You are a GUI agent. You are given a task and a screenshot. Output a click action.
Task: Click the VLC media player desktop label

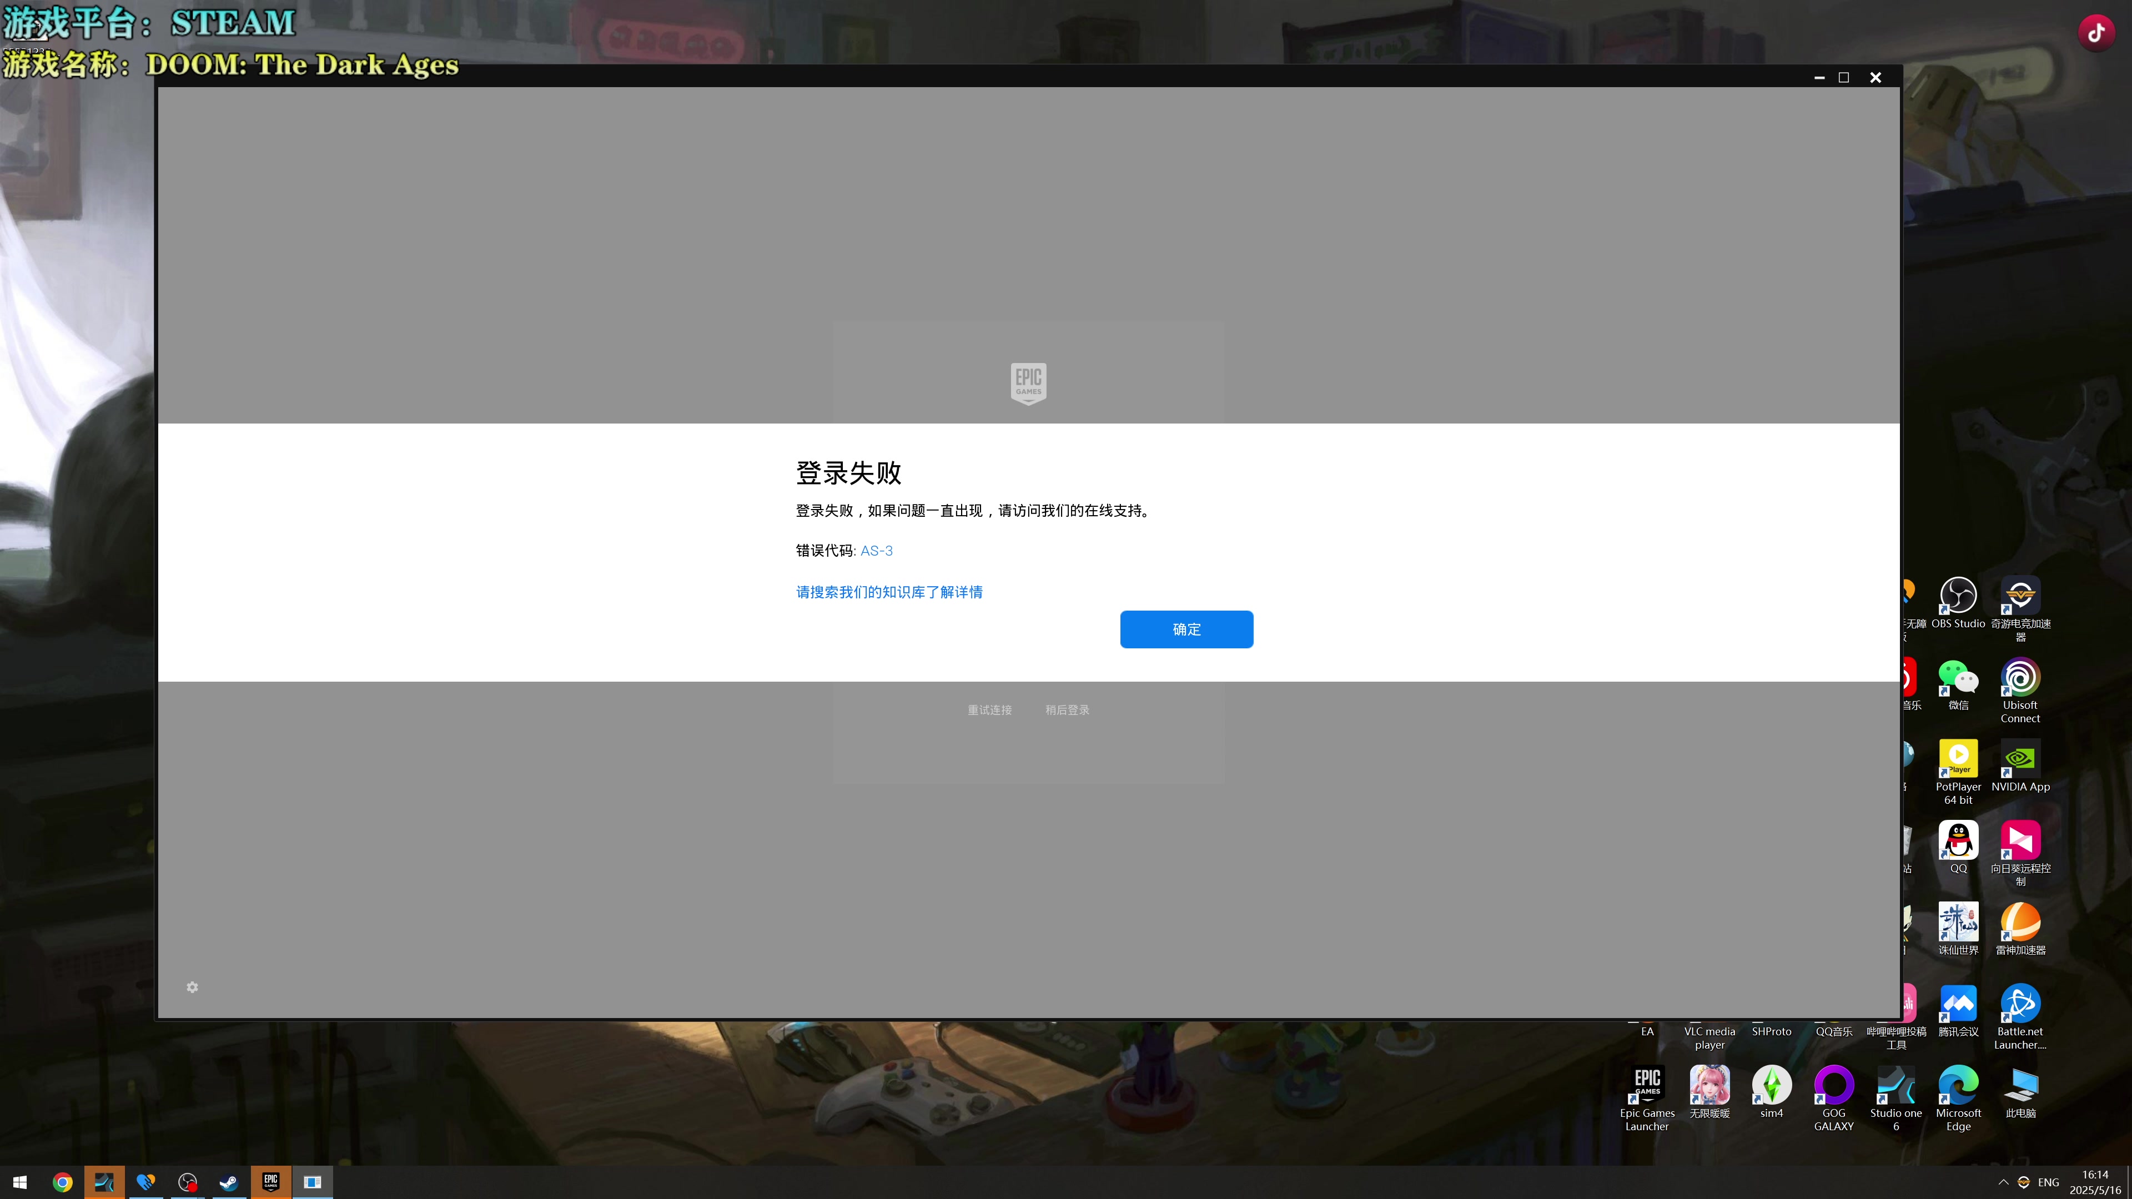tap(1709, 1037)
